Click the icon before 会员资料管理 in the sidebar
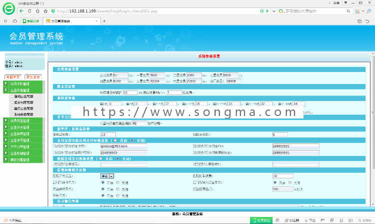The image size is (375, 224). pyautogui.click(x=6, y=83)
